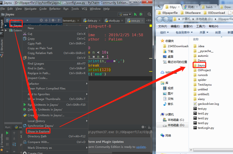Open 本地磁盘 (C:) in Explorer navigation pane
The image size is (233, 154).
(173, 120)
